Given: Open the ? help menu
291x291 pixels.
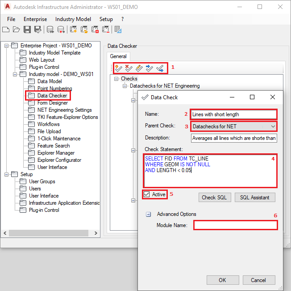Looking at the screenshot, I should pos(122,19).
